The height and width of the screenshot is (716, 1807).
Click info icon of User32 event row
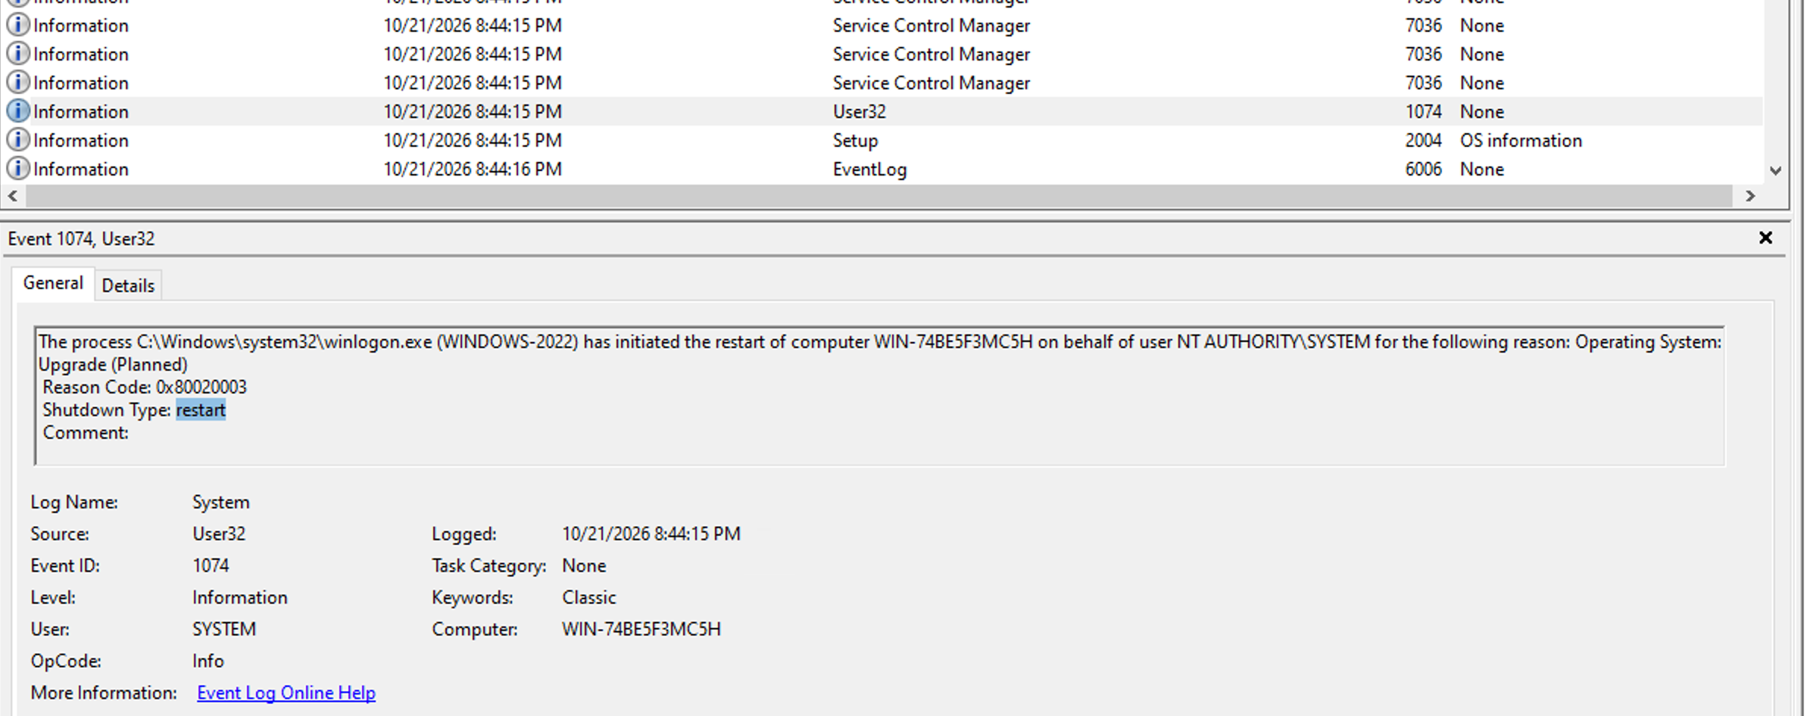pyautogui.click(x=18, y=111)
